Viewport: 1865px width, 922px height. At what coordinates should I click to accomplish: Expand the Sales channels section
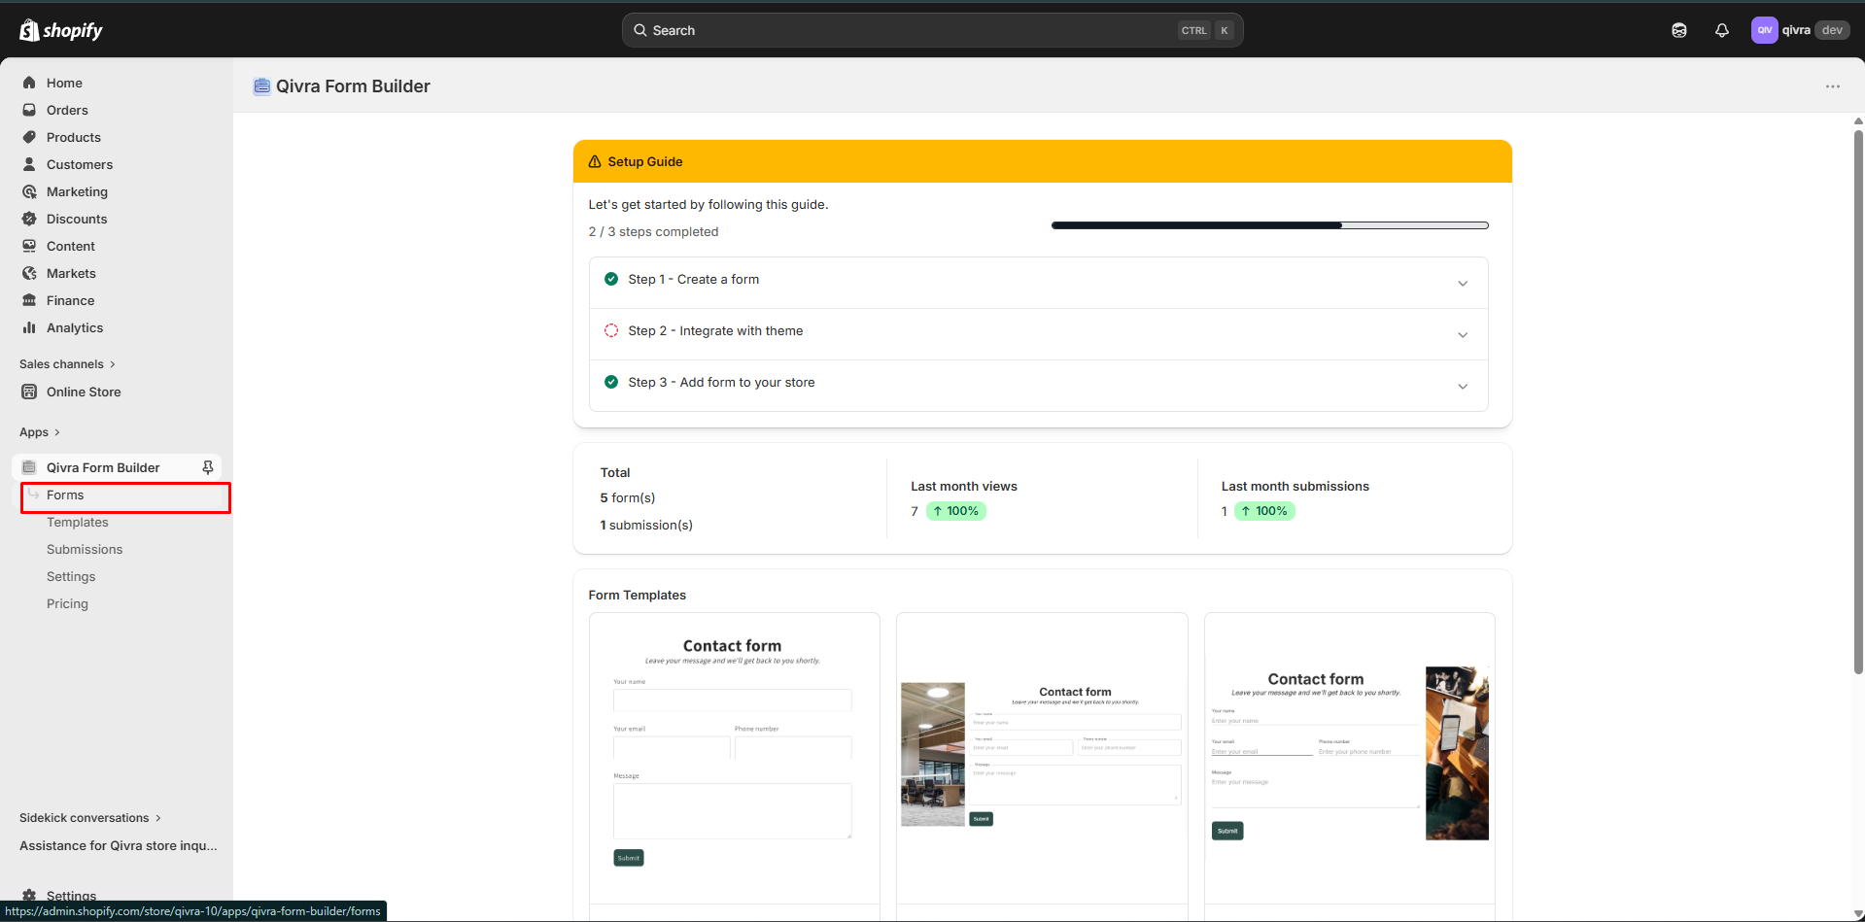click(68, 364)
